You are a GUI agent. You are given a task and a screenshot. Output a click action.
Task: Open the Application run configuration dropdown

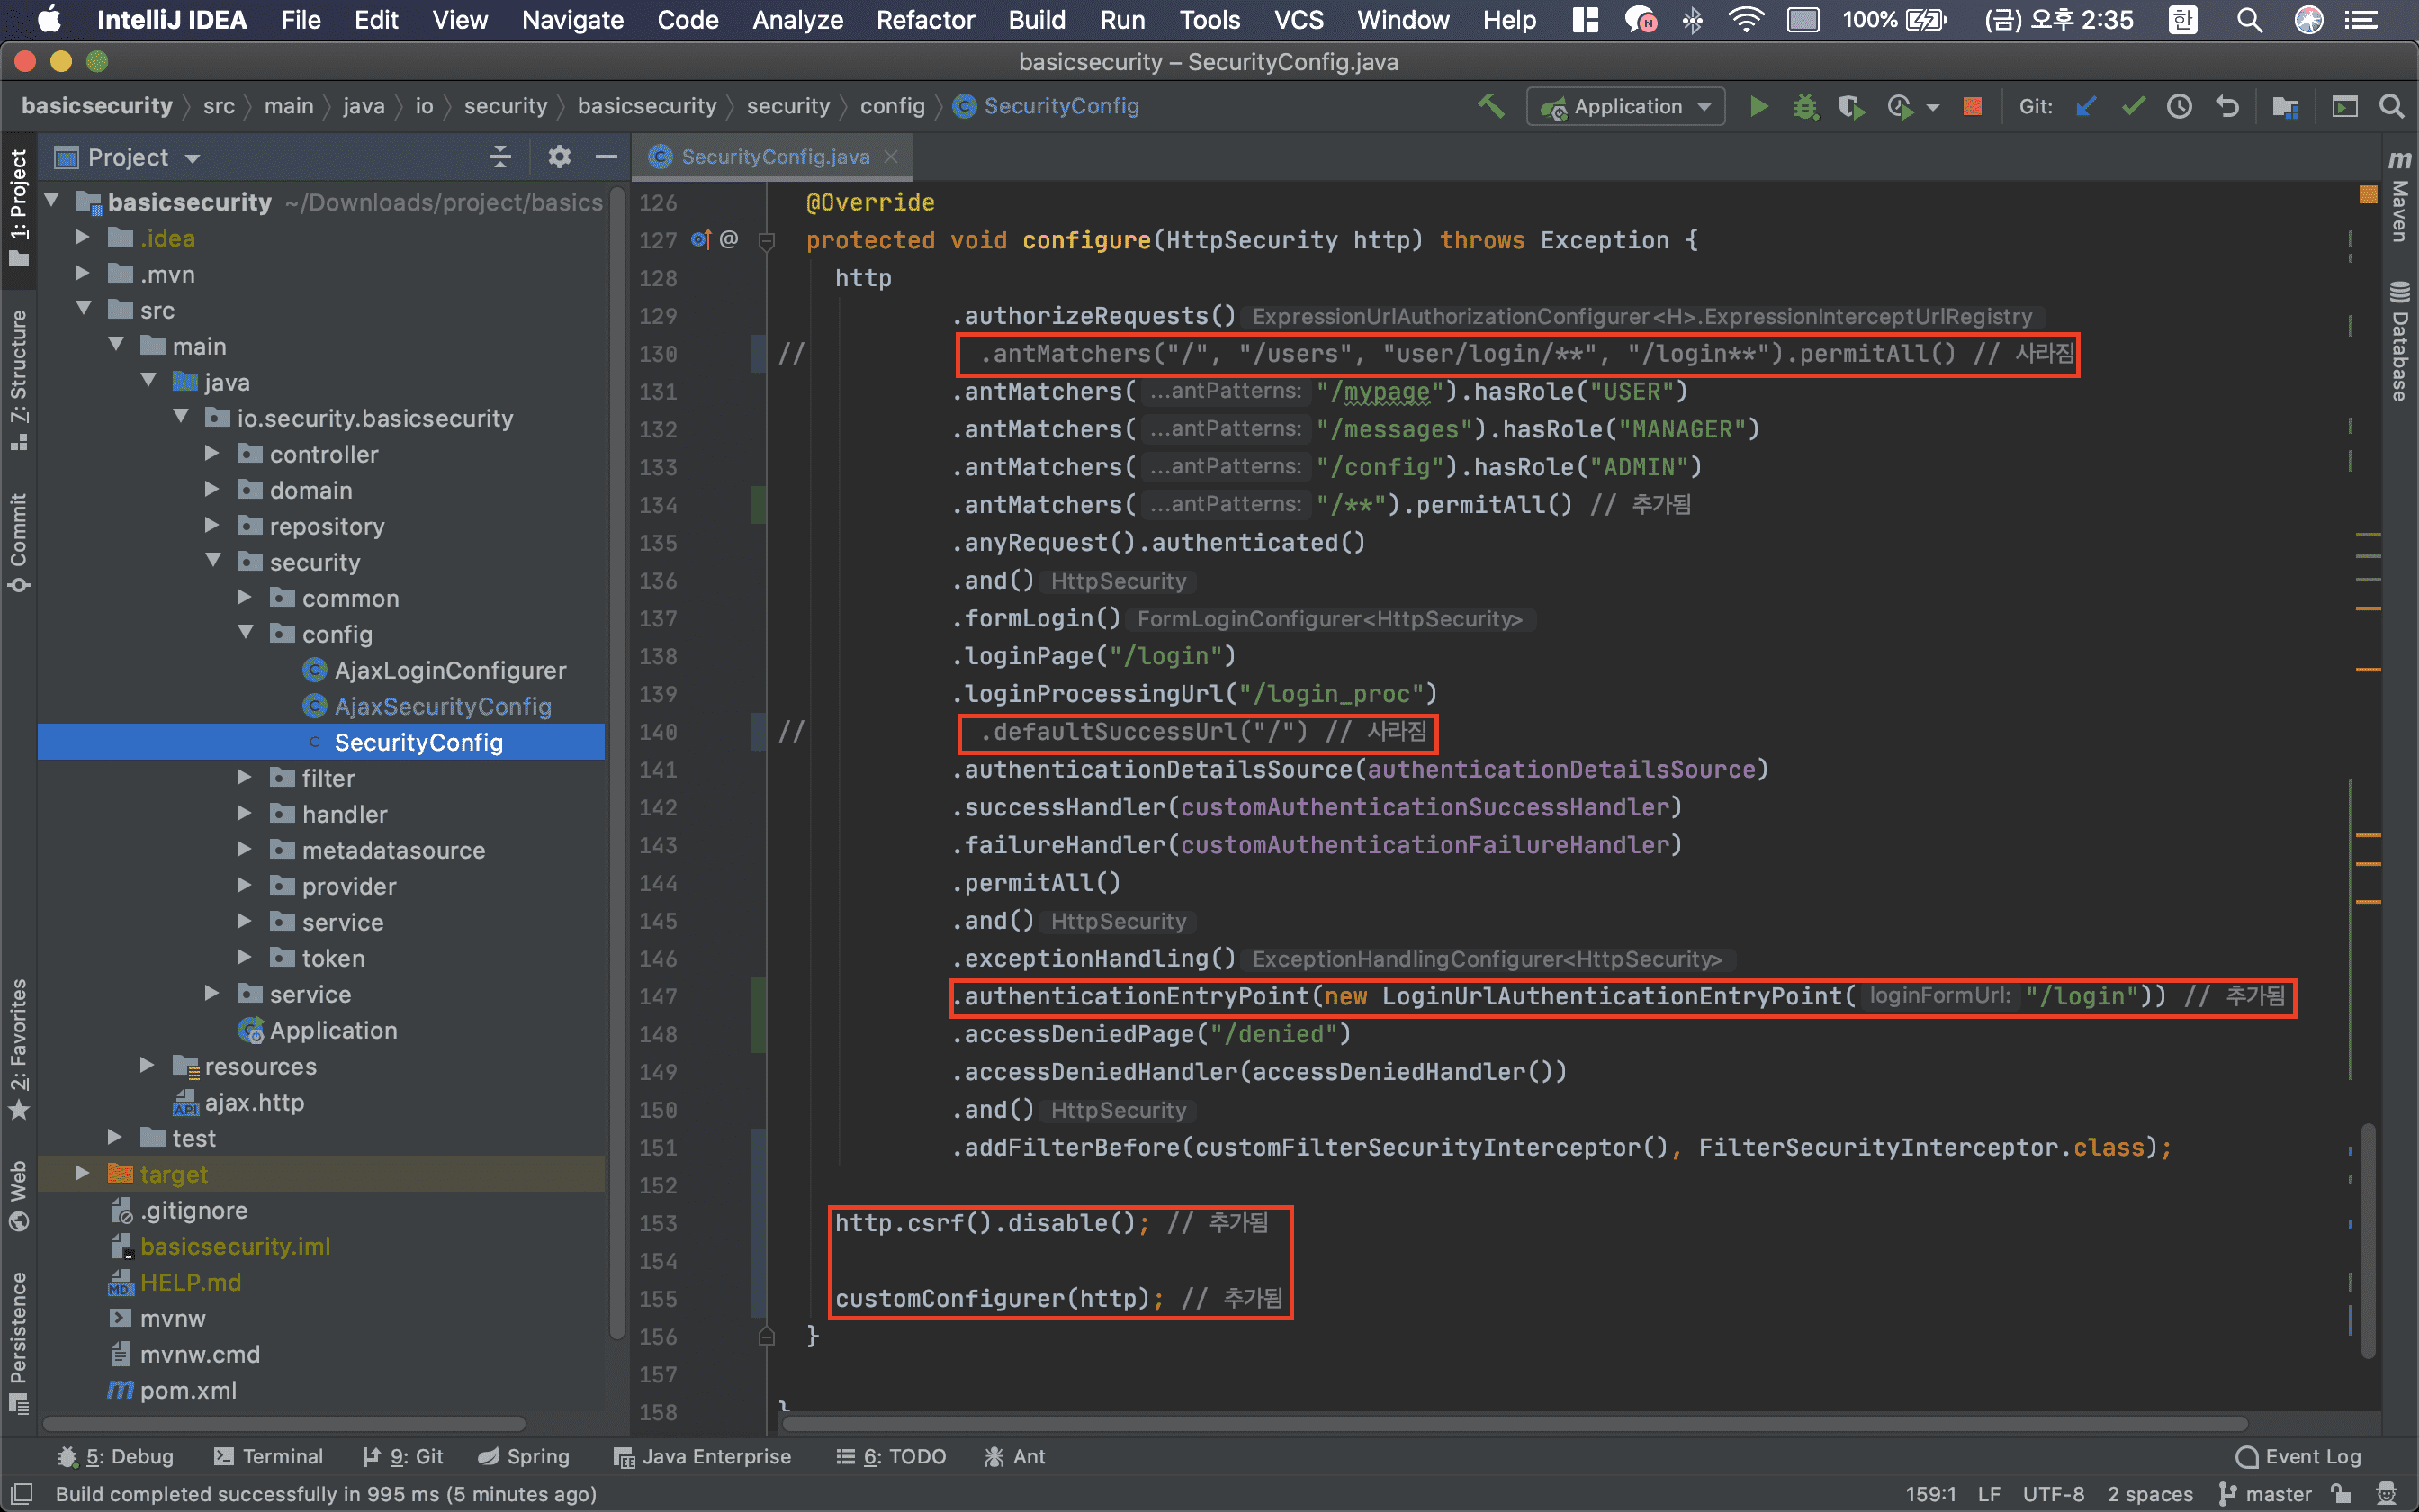pyautogui.click(x=1626, y=106)
